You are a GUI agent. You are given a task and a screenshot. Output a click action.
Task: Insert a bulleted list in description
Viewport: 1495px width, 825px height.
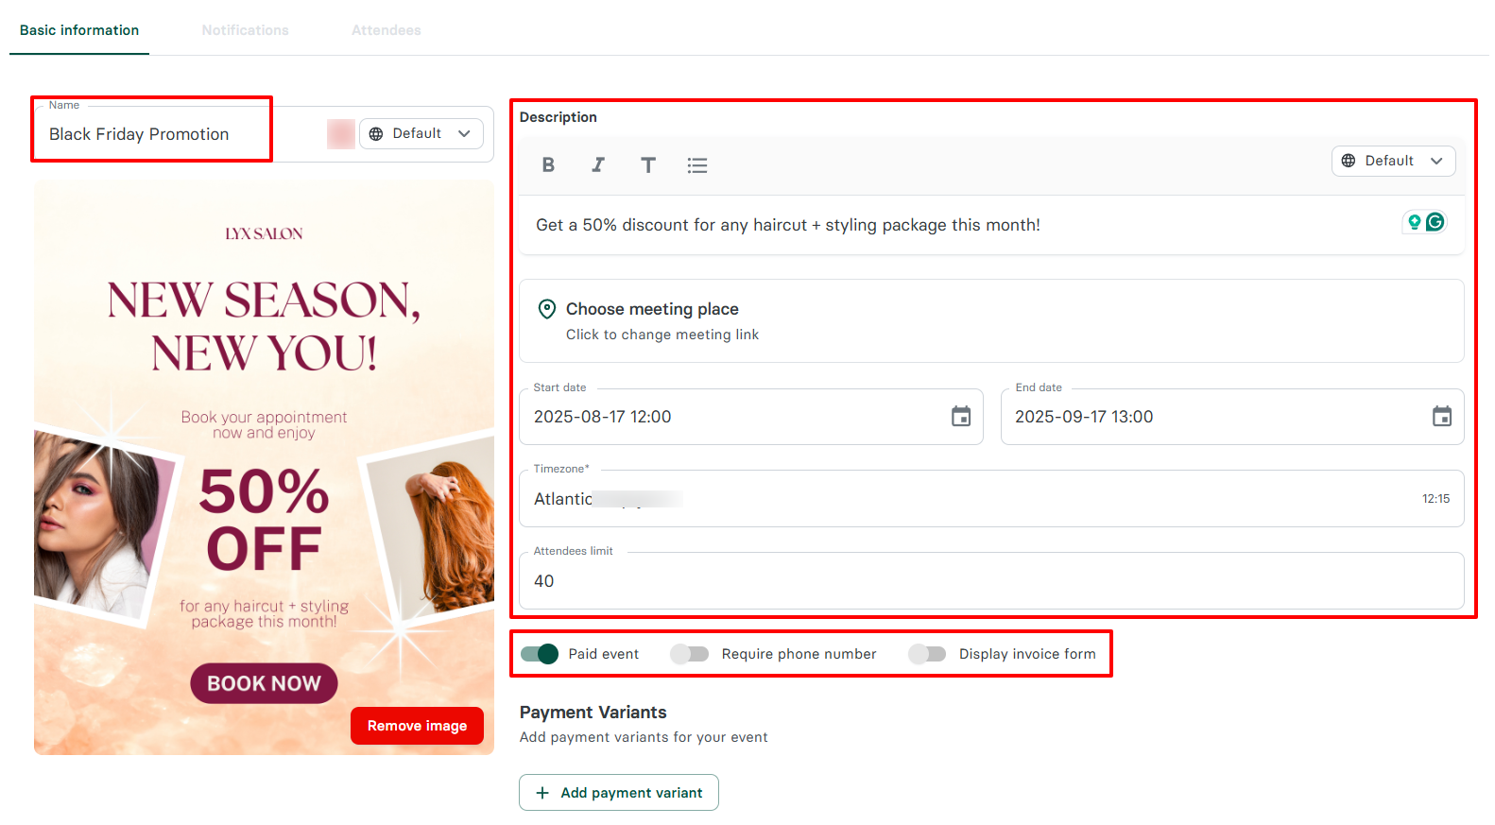click(697, 165)
